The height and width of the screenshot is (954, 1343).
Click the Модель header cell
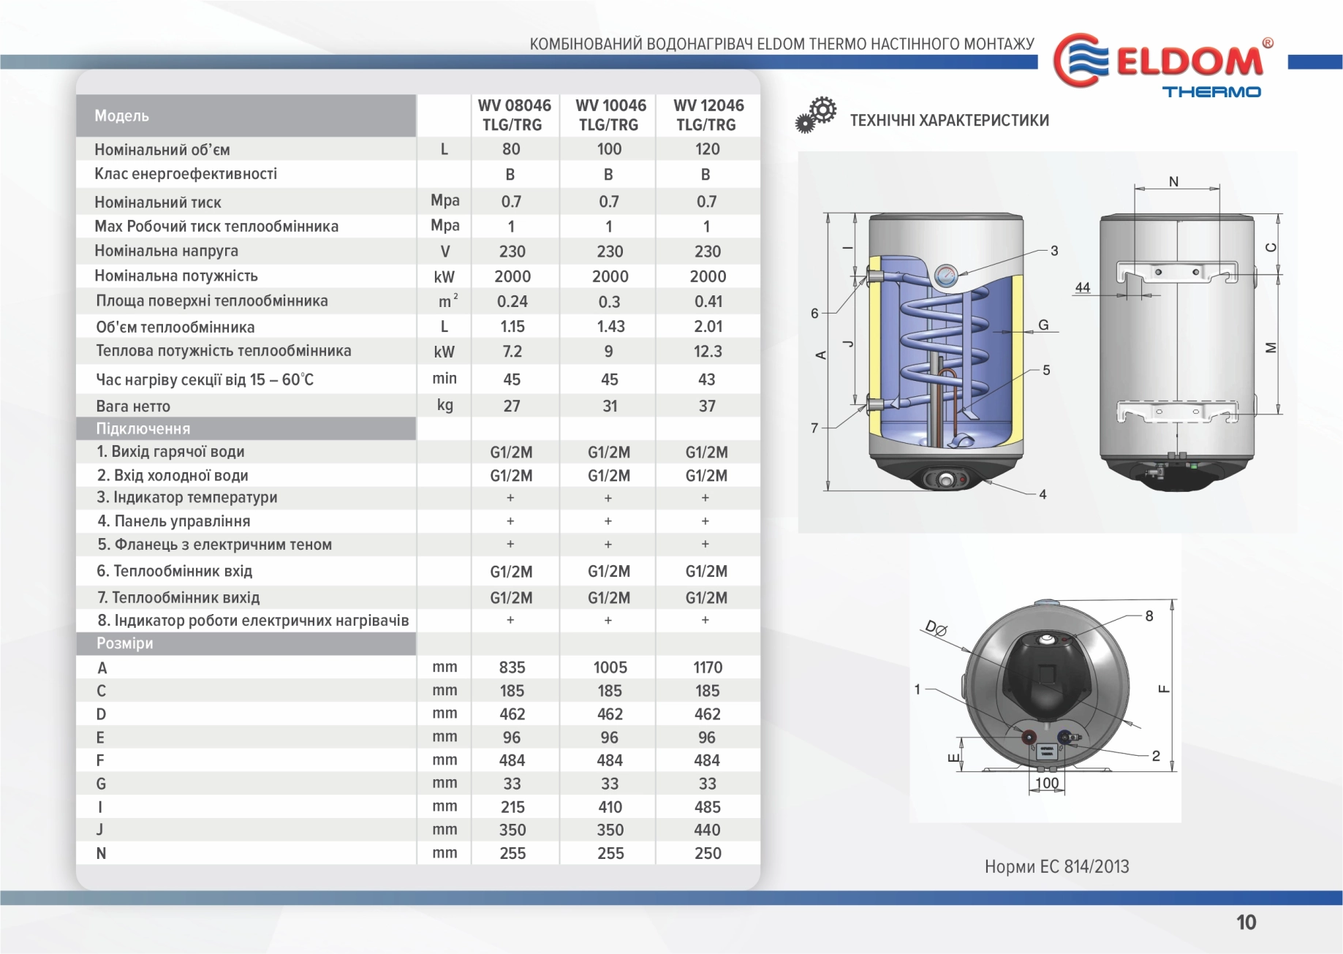tap(246, 116)
